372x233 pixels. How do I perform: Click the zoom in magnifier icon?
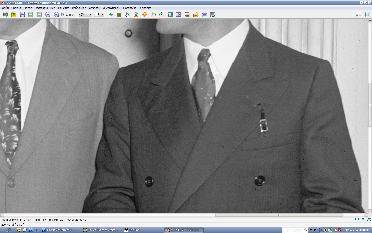point(48,15)
